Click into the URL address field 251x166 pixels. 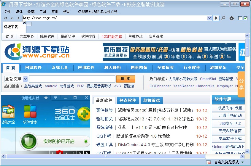point(115,18)
